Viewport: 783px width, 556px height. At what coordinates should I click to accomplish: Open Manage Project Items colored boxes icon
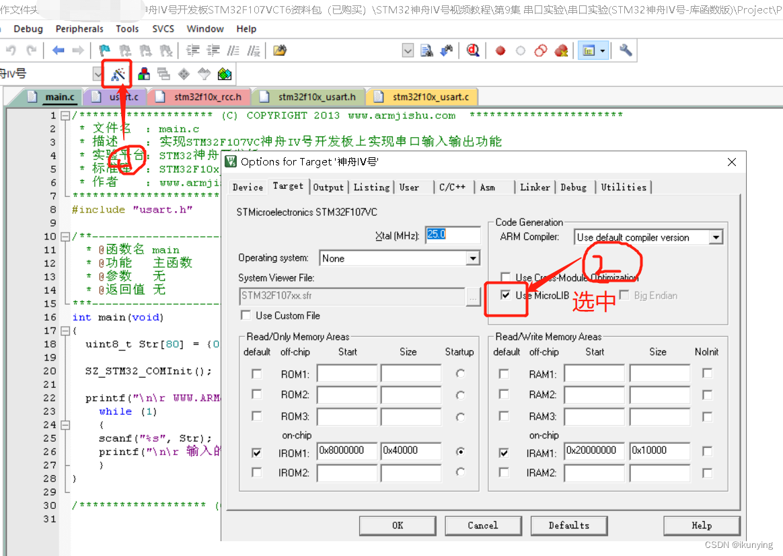(144, 75)
